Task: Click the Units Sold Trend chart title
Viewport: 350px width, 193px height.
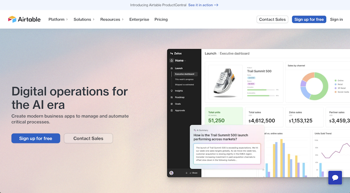Action: click(323, 133)
